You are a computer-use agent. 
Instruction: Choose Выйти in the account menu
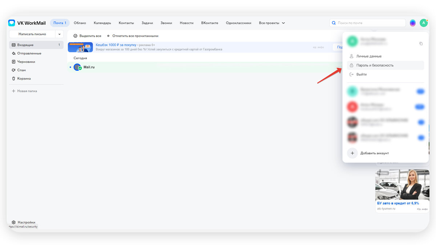[x=385, y=74]
